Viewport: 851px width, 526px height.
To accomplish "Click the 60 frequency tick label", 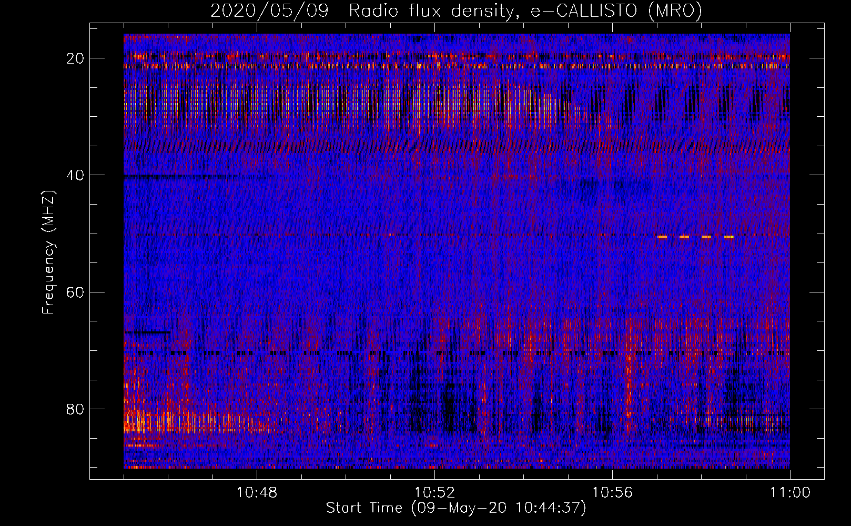I will point(76,292).
